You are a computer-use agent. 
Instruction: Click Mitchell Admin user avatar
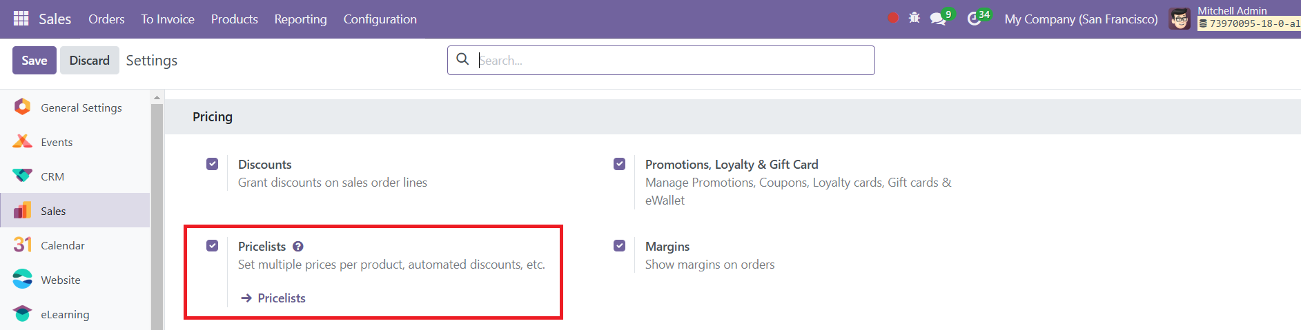[1180, 19]
